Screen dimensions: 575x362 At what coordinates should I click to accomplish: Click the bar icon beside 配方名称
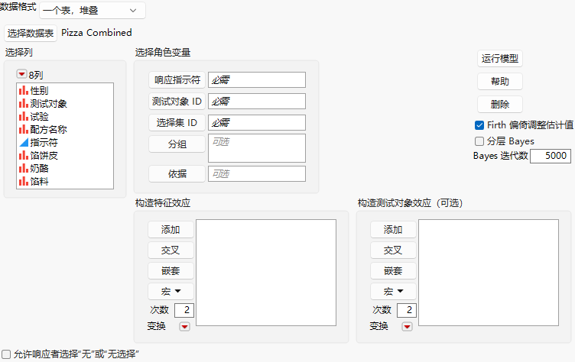24,129
